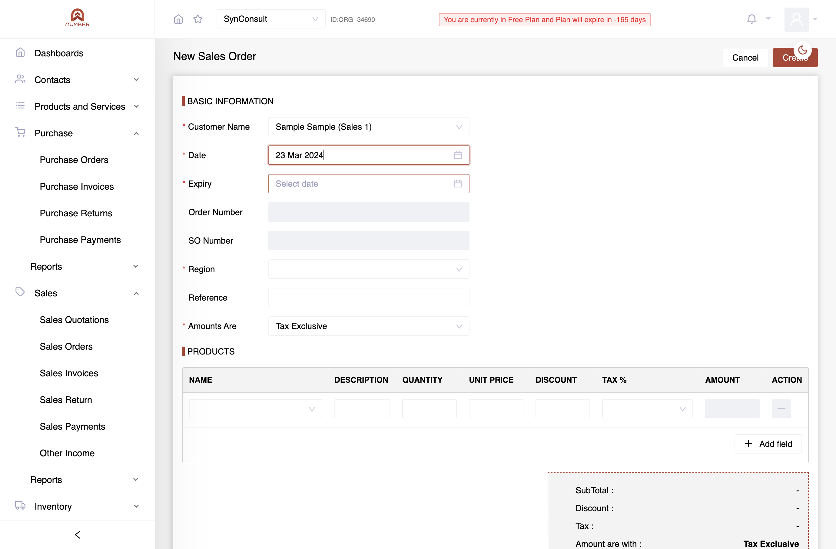The height and width of the screenshot is (549, 836).
Task: Expand the Contacts menu
Action: [136, 80]
